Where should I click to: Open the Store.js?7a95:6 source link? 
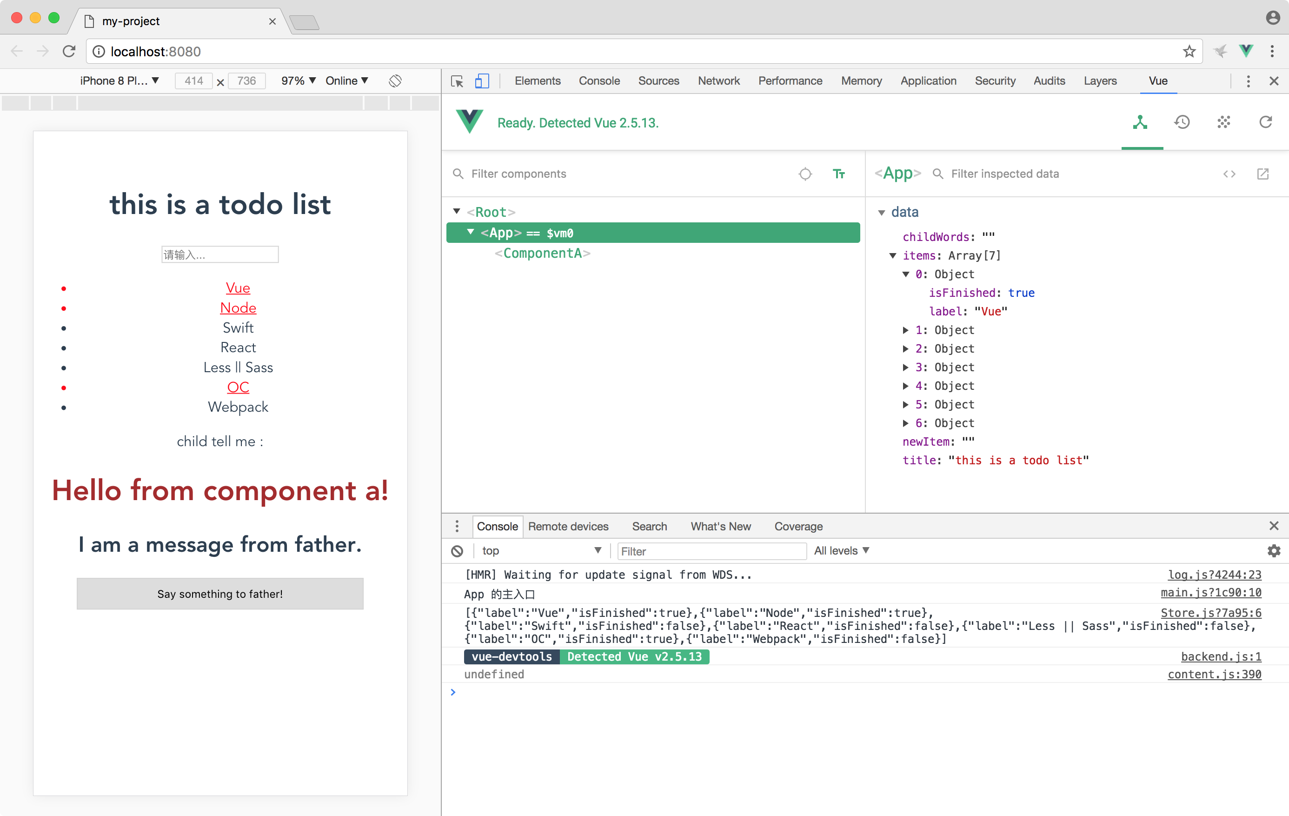(x=1211, y=613)
